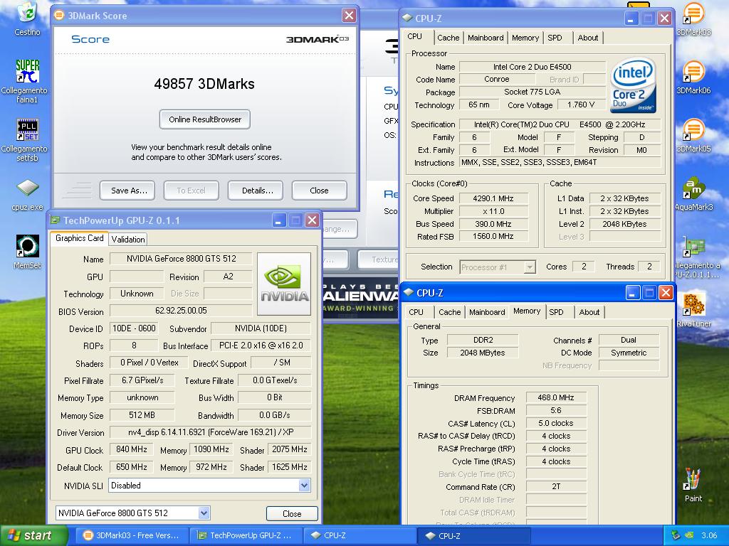Click the Intel Core 2 Duo logo
This screenshot has width=729, height=546.
point(633,85)
